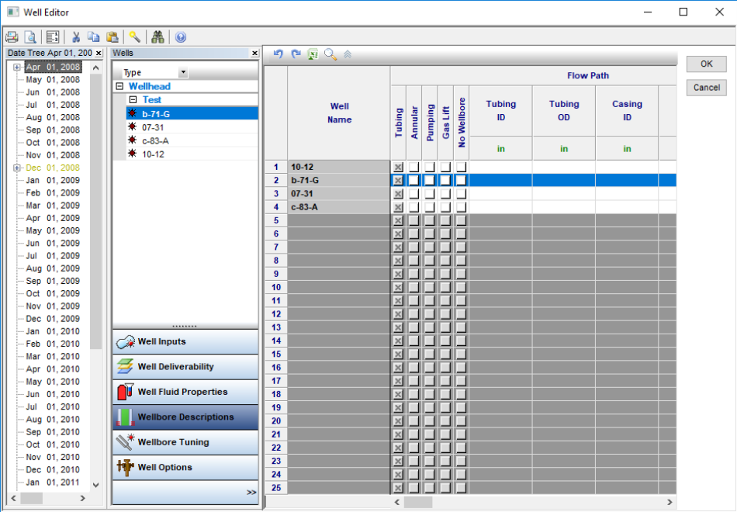Click the Cancel button
The height and width of the screenshot is (512, 737).
(706, 88)
